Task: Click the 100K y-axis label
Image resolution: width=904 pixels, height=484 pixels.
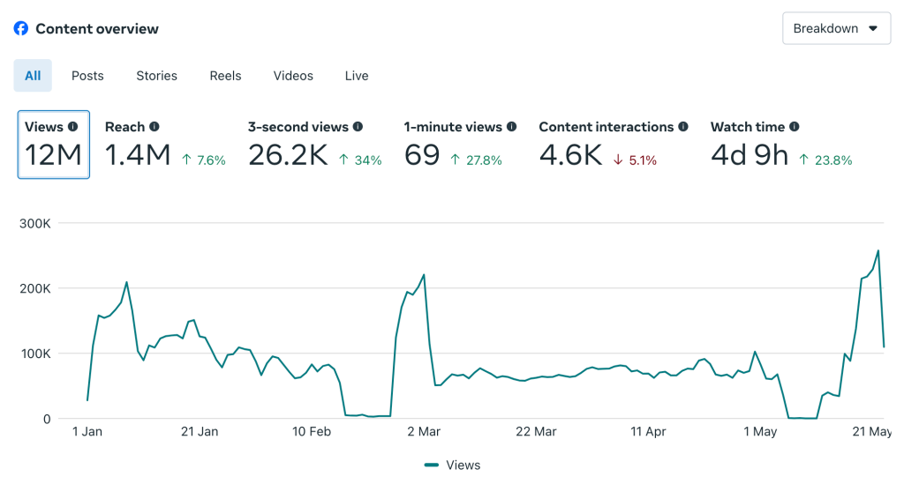Action: (x=35, y=354)
